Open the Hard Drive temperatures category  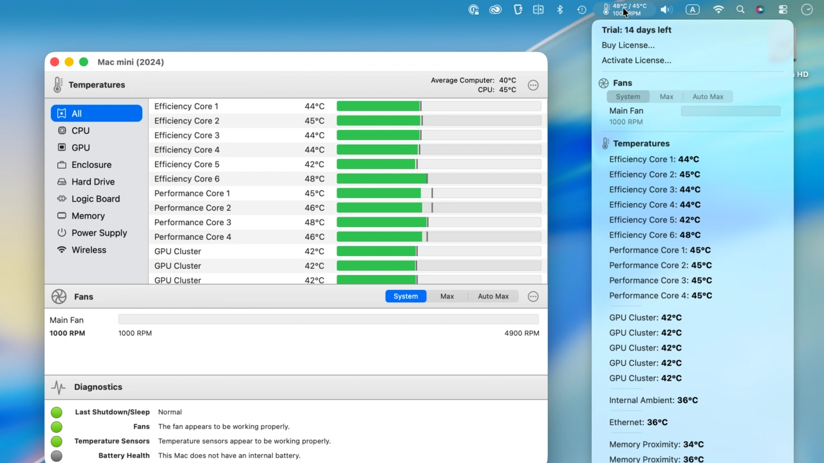click(93, 181)
